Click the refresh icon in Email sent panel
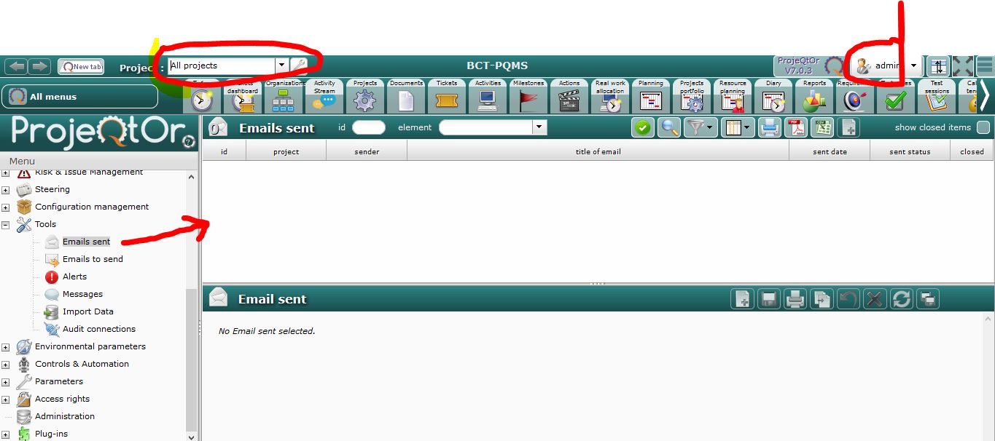 point(902,299)
